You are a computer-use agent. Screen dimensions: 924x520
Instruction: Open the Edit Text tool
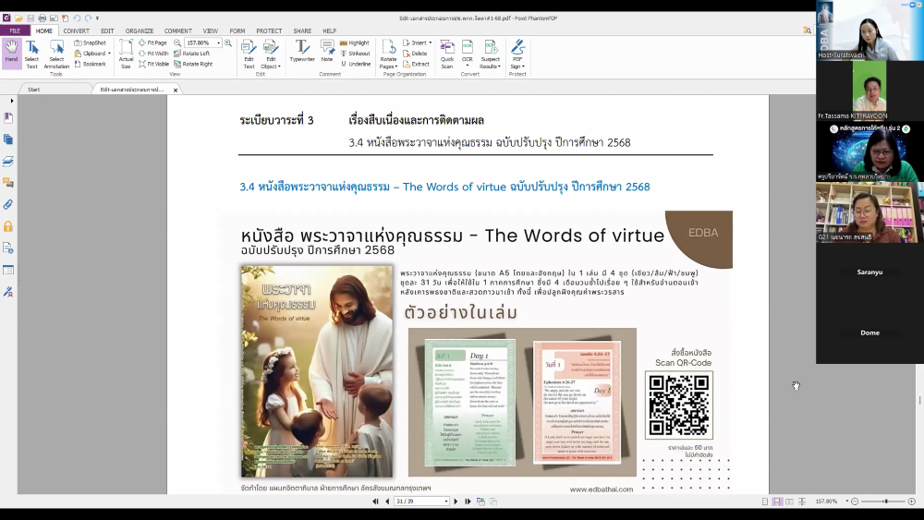tap(249, 54)
